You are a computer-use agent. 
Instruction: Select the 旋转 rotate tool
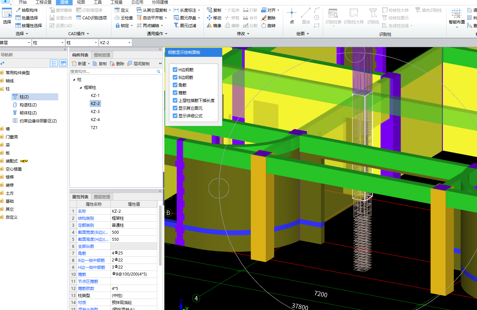point(268,25)
